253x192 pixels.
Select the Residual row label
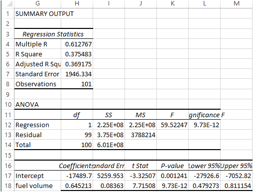pos(38,135)
